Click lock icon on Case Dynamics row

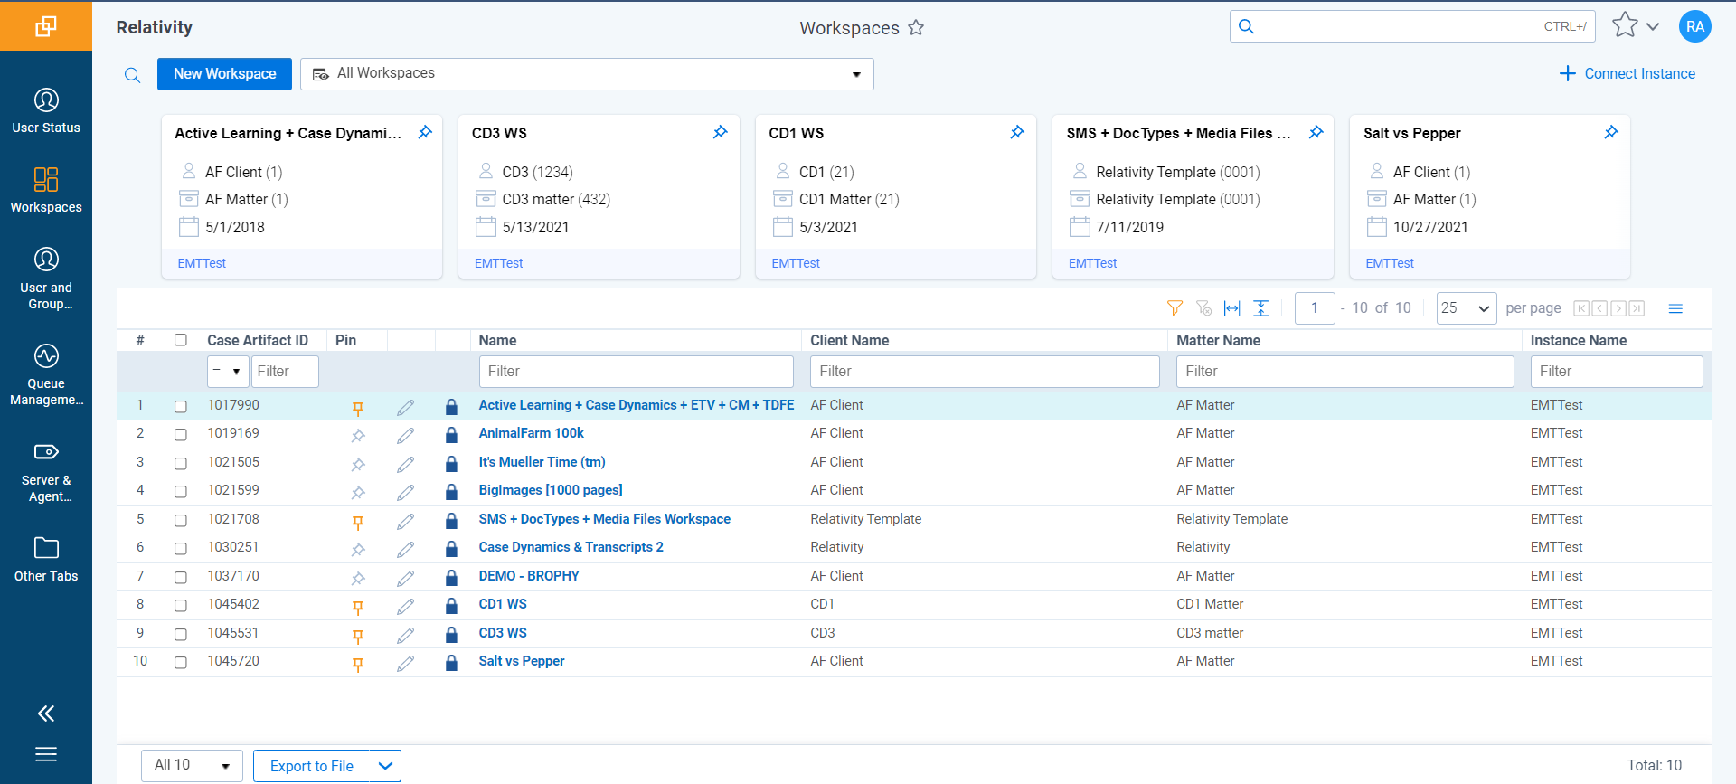tap(451, 549)
